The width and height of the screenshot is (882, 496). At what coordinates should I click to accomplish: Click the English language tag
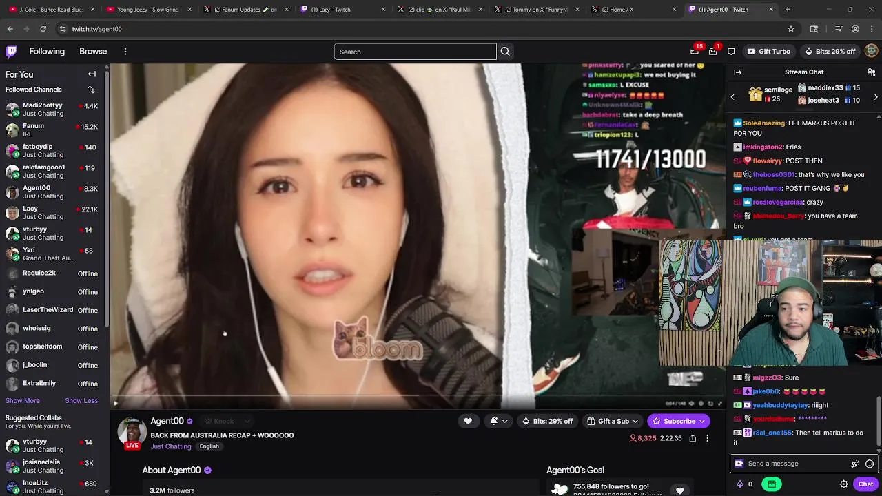[209, 446]
